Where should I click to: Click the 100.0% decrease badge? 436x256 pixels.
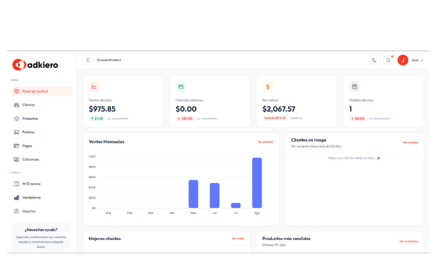tap(185, 118)
